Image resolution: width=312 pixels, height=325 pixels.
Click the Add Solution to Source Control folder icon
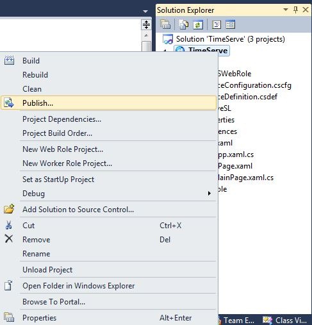tap(9, 209)
